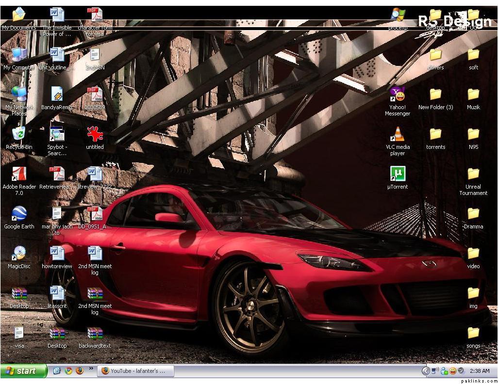
Task: Open the Yahoo! Messenger desktop shortcut
Action: (x=398, y=94)
